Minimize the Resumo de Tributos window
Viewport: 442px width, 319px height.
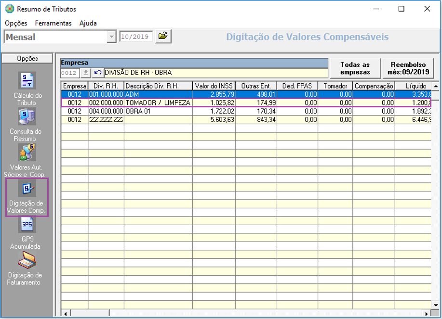tap(376, 9)
